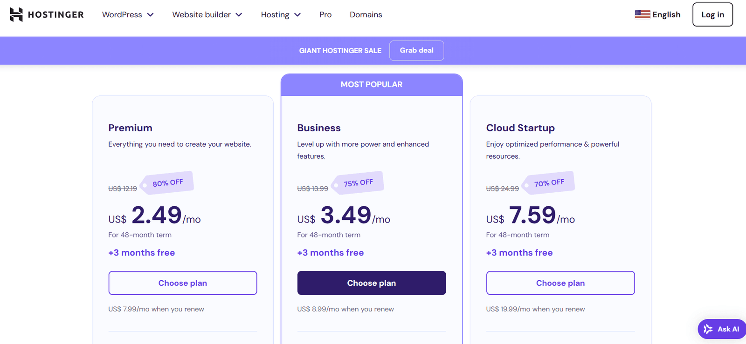This screenshot has width=746, height=344.
Task: Click the MOST POPULAR banner label
Action: tap(372, 84)
